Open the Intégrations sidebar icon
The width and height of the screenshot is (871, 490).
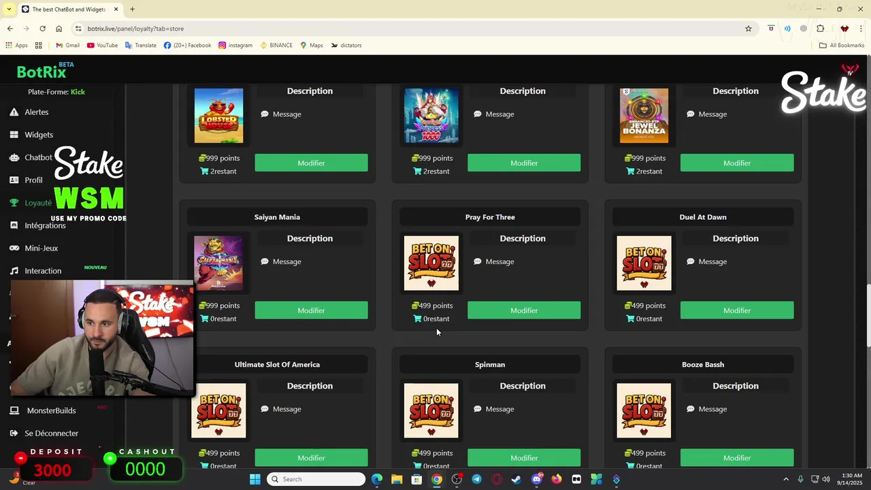pos(14,225)
